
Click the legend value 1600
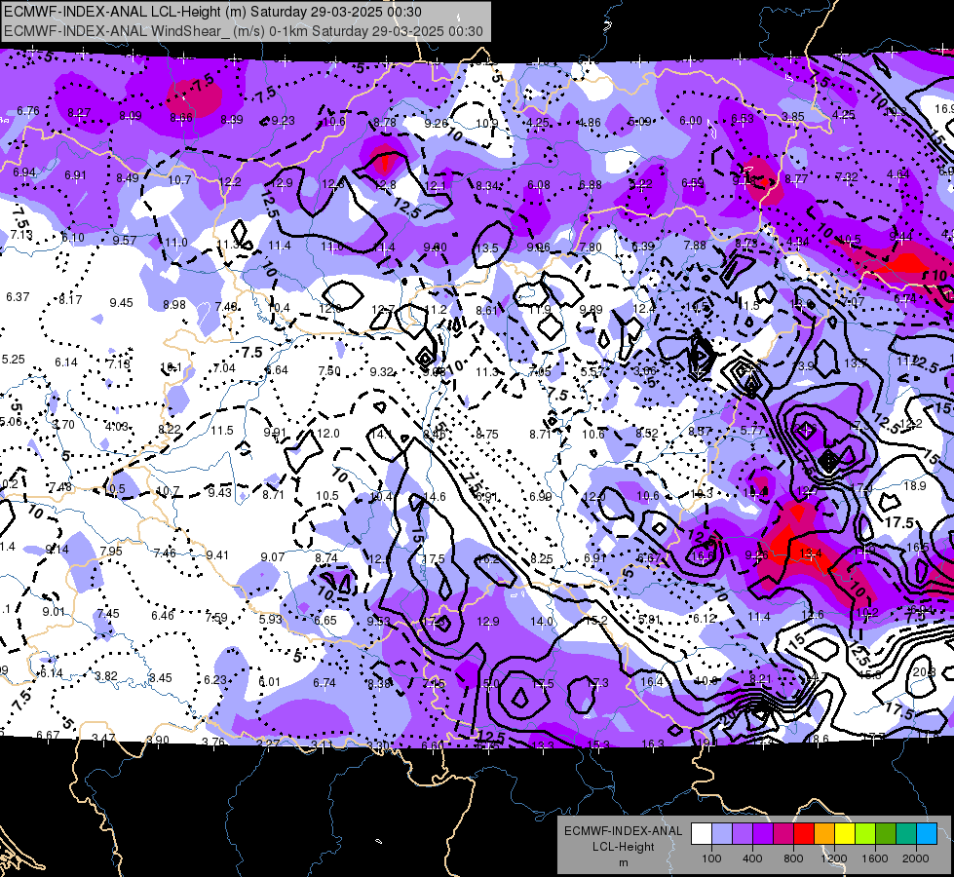click(x=875, y=858)
